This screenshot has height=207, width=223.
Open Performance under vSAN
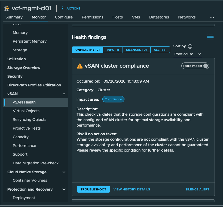[x=24, y=146]
